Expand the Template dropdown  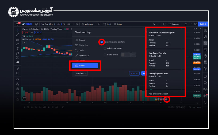81,73
